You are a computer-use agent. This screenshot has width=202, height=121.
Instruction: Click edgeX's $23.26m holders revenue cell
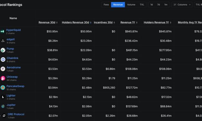click(86, 41)
